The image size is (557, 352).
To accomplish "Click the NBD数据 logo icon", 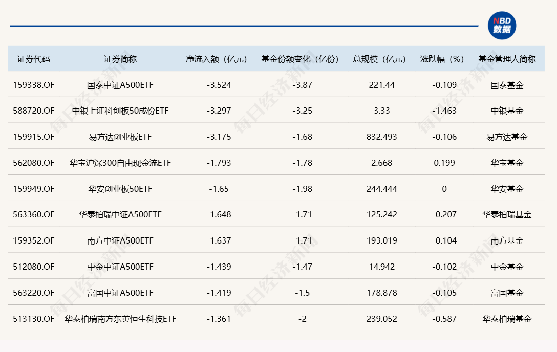I will tap(502, 26).
